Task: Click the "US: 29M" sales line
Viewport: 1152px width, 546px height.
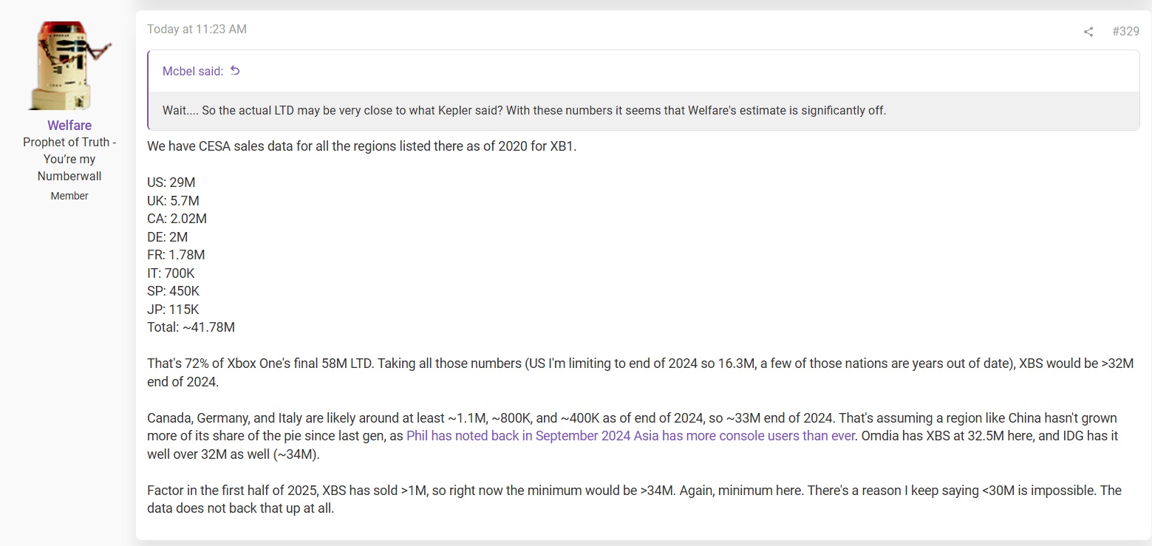Action: [x=171, y=182]
